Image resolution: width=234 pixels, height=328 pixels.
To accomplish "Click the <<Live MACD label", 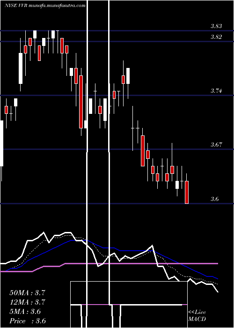I will (x=197, y=316).
